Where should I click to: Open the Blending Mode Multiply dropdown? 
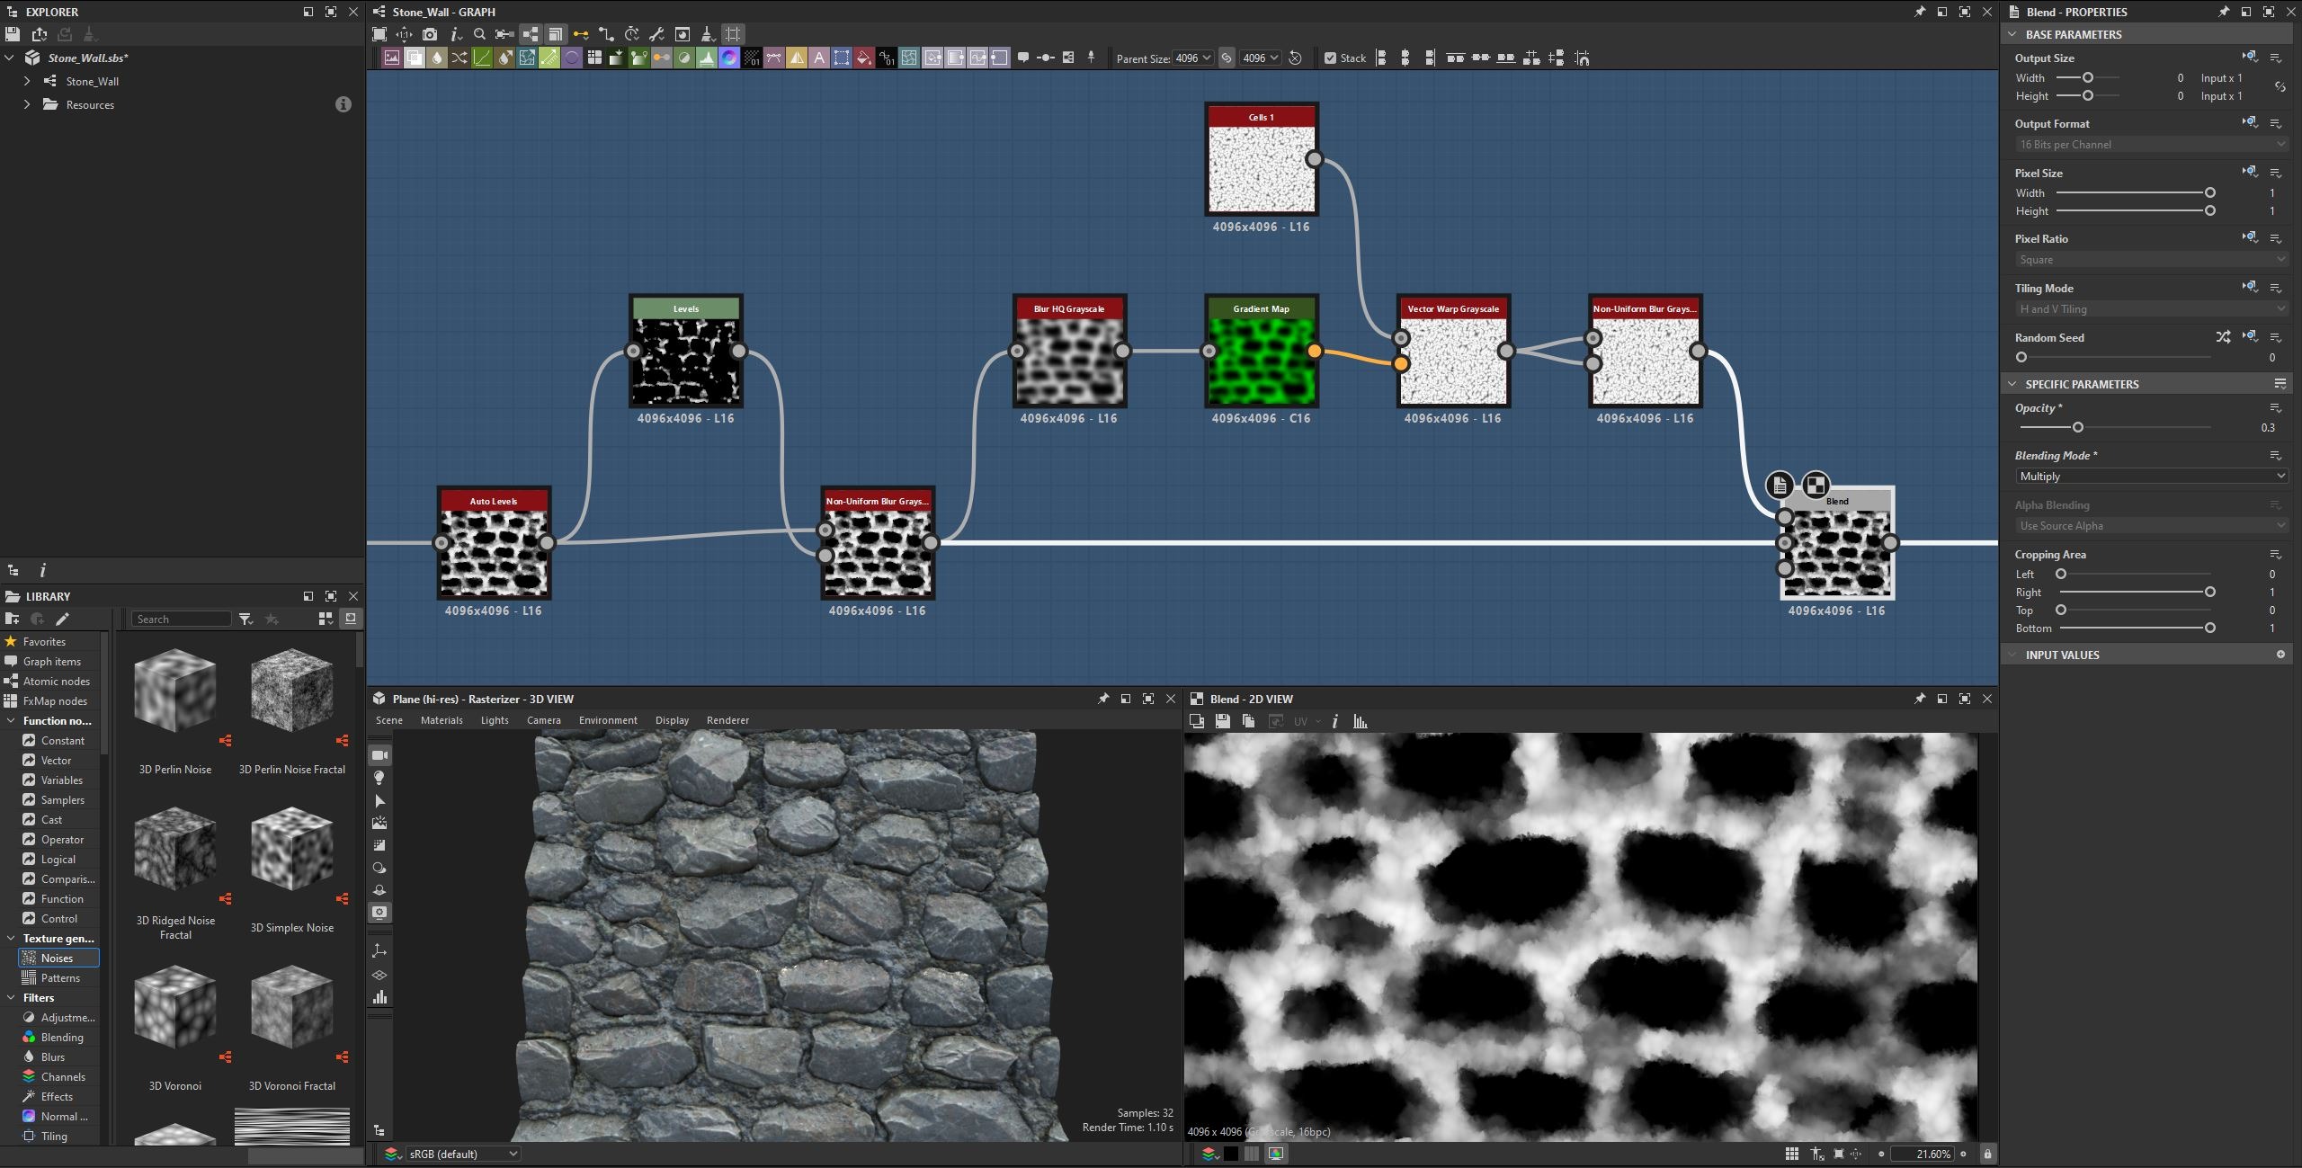click(2151, 477)
